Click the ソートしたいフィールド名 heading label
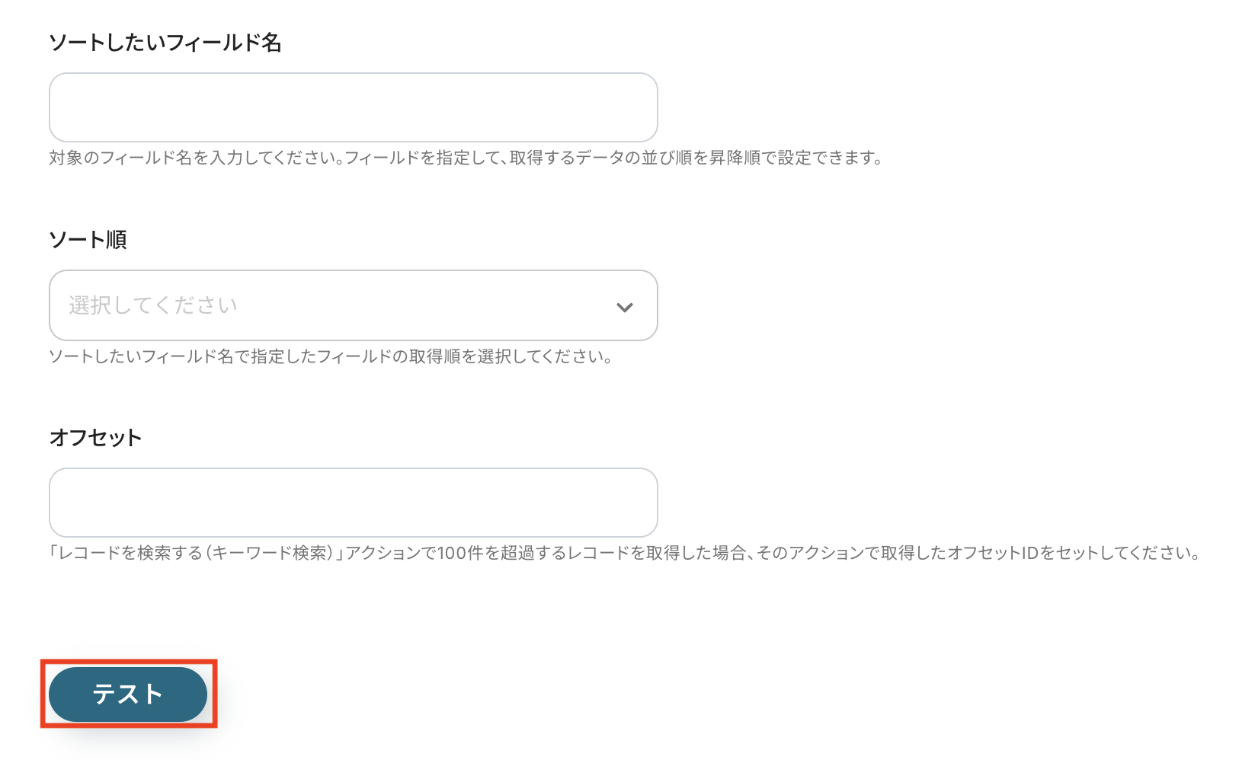Viewport: 1239px width, 760px height. coord(165,43)
